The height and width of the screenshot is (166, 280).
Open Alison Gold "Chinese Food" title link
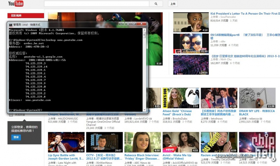[177, 113]
